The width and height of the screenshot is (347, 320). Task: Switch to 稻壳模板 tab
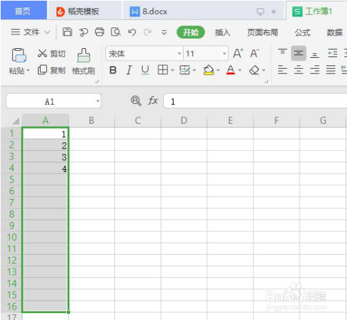84,11
